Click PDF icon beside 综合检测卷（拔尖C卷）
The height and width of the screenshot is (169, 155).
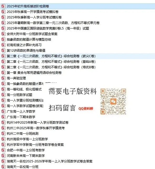point(3,56)
